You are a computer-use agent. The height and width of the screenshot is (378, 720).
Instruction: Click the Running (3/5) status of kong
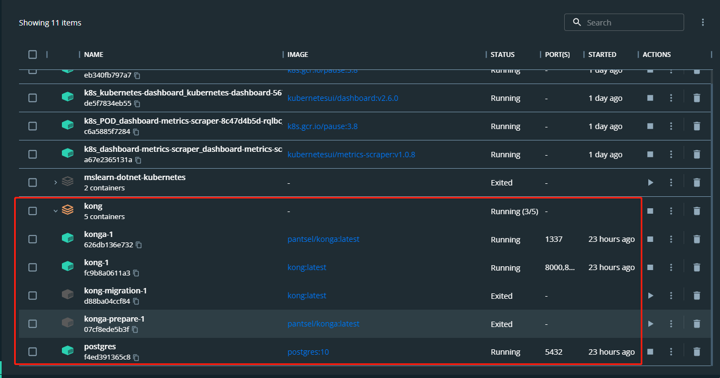(514, 212)
